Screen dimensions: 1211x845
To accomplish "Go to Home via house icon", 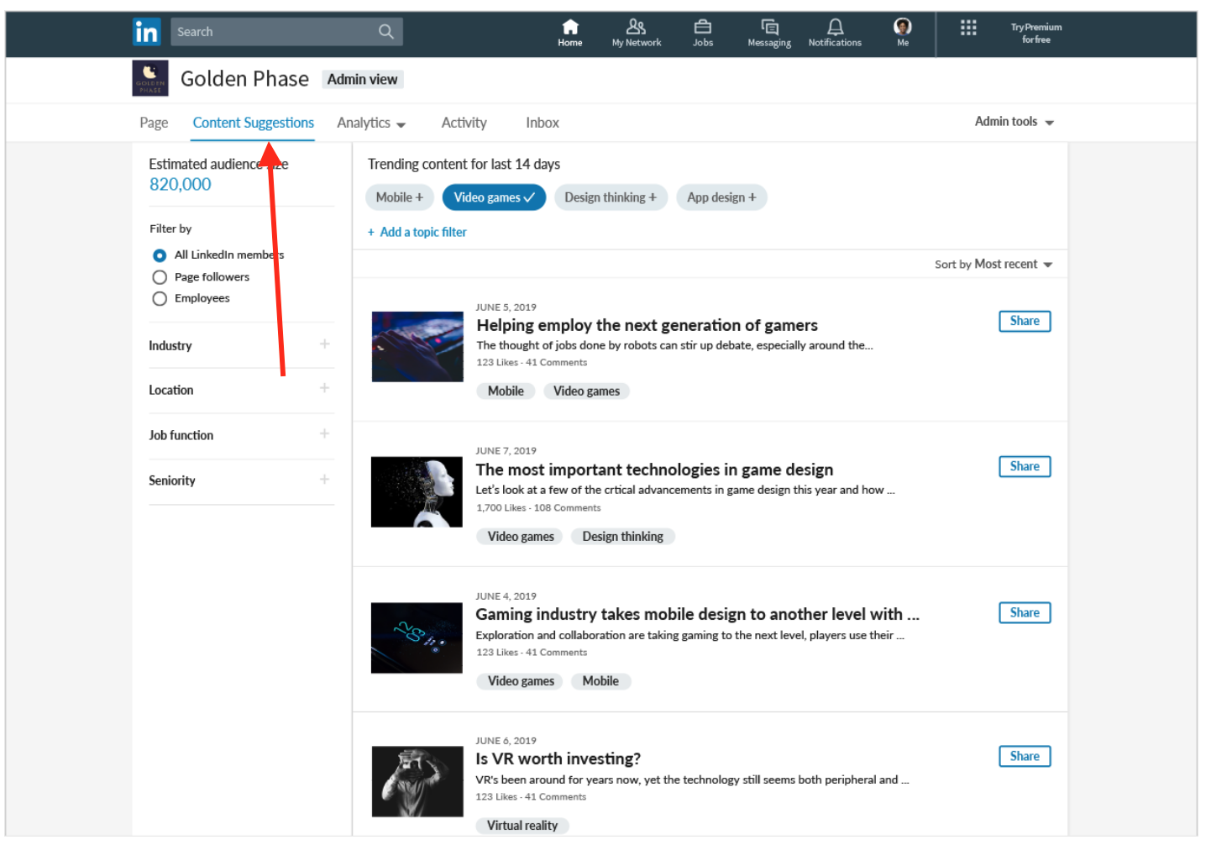I will click(569, 28).
